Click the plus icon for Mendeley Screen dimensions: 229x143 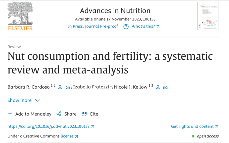[x=10, y=114]
